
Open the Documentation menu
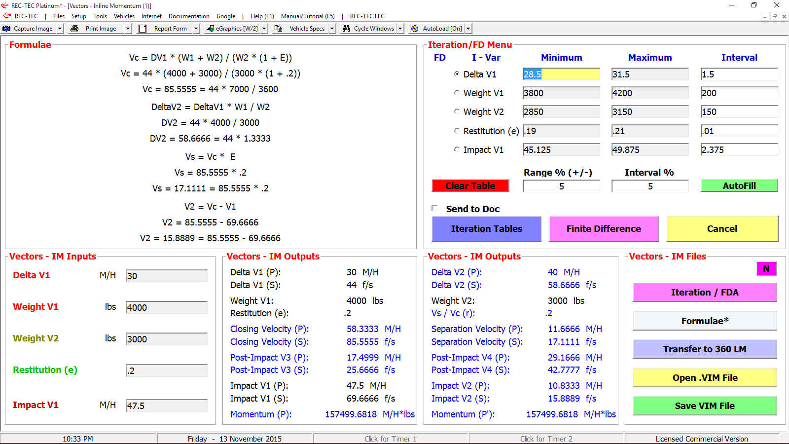click(x=189, y=16)
